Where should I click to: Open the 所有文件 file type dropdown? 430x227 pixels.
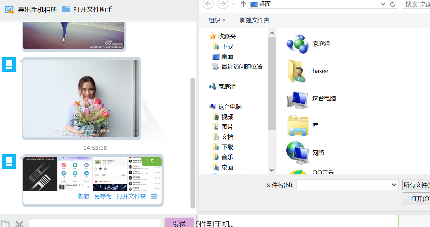[416, 185]
